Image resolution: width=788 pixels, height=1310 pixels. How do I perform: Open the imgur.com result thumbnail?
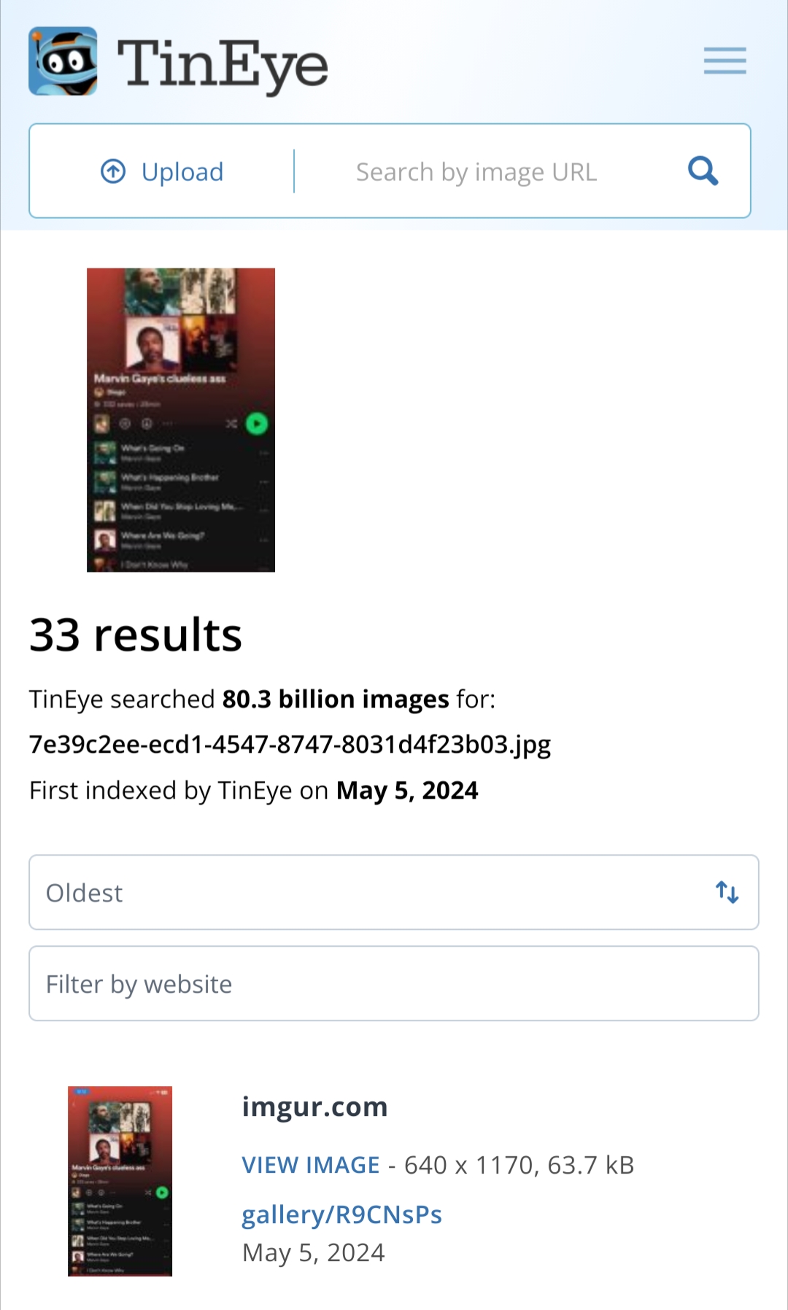[120, 1181]
